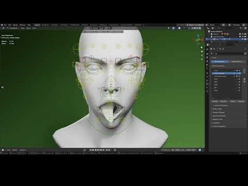This screenshot has height=186, width=248.
Task: Open the outliner filter funnel dropdown
Action: pyautogui.click(x=241, y=28)
